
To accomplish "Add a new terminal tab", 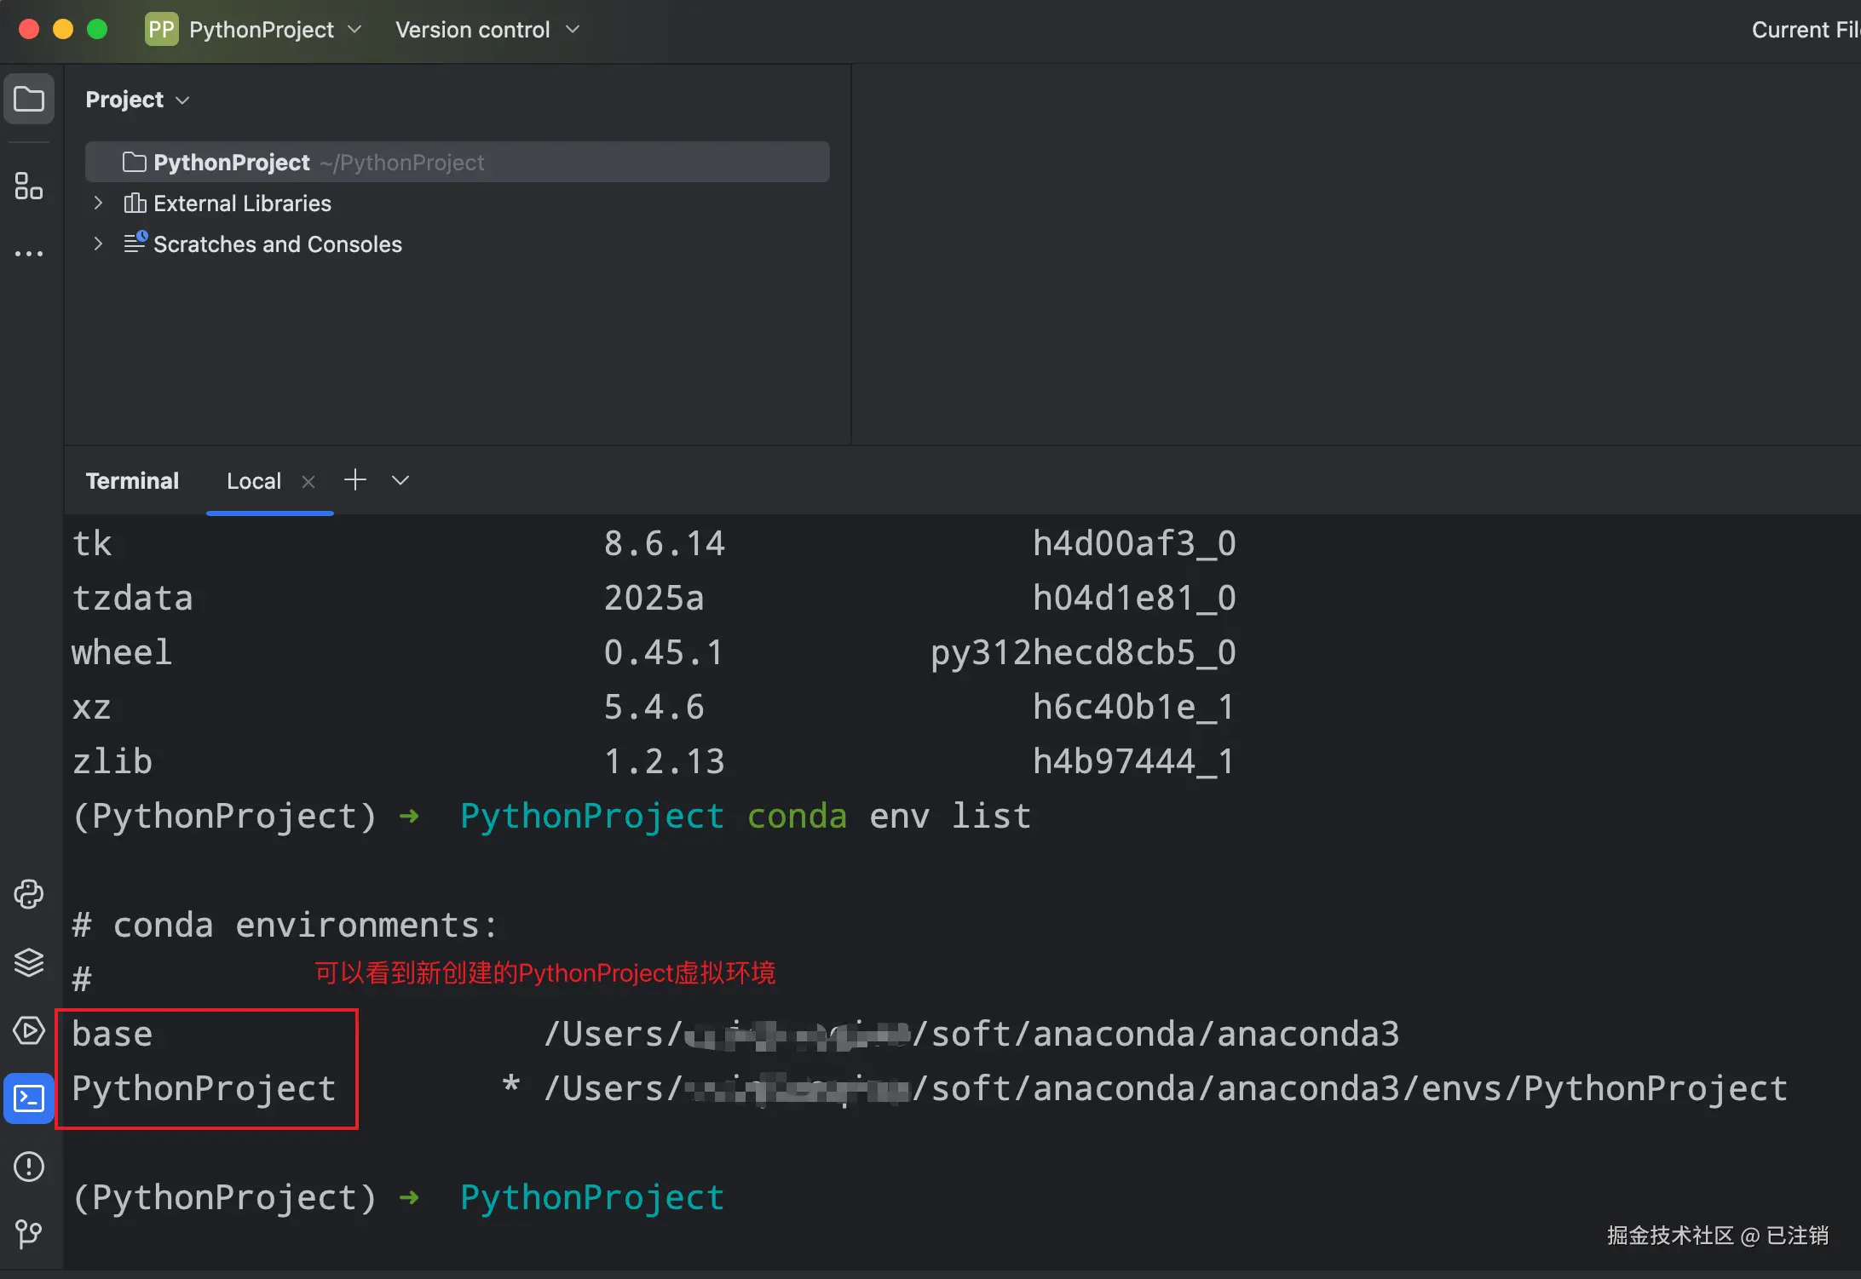I will [355, 480].
